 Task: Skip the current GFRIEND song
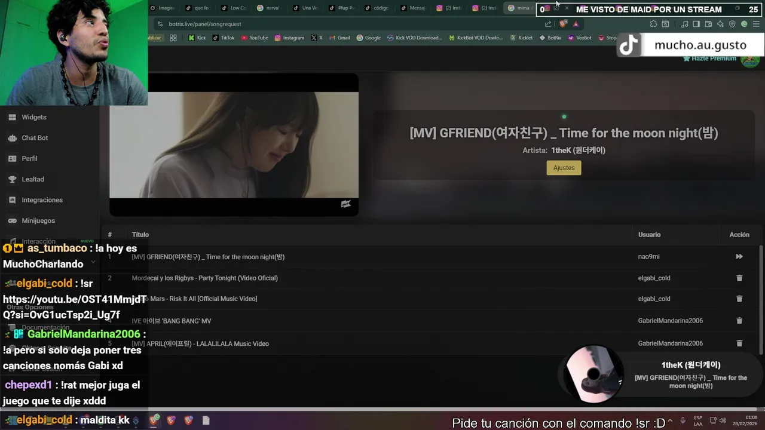point(739,257)
